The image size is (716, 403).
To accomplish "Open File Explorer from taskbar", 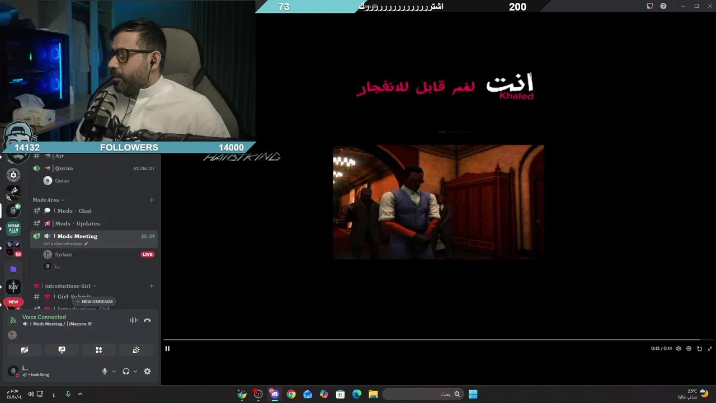I will 373,394.
